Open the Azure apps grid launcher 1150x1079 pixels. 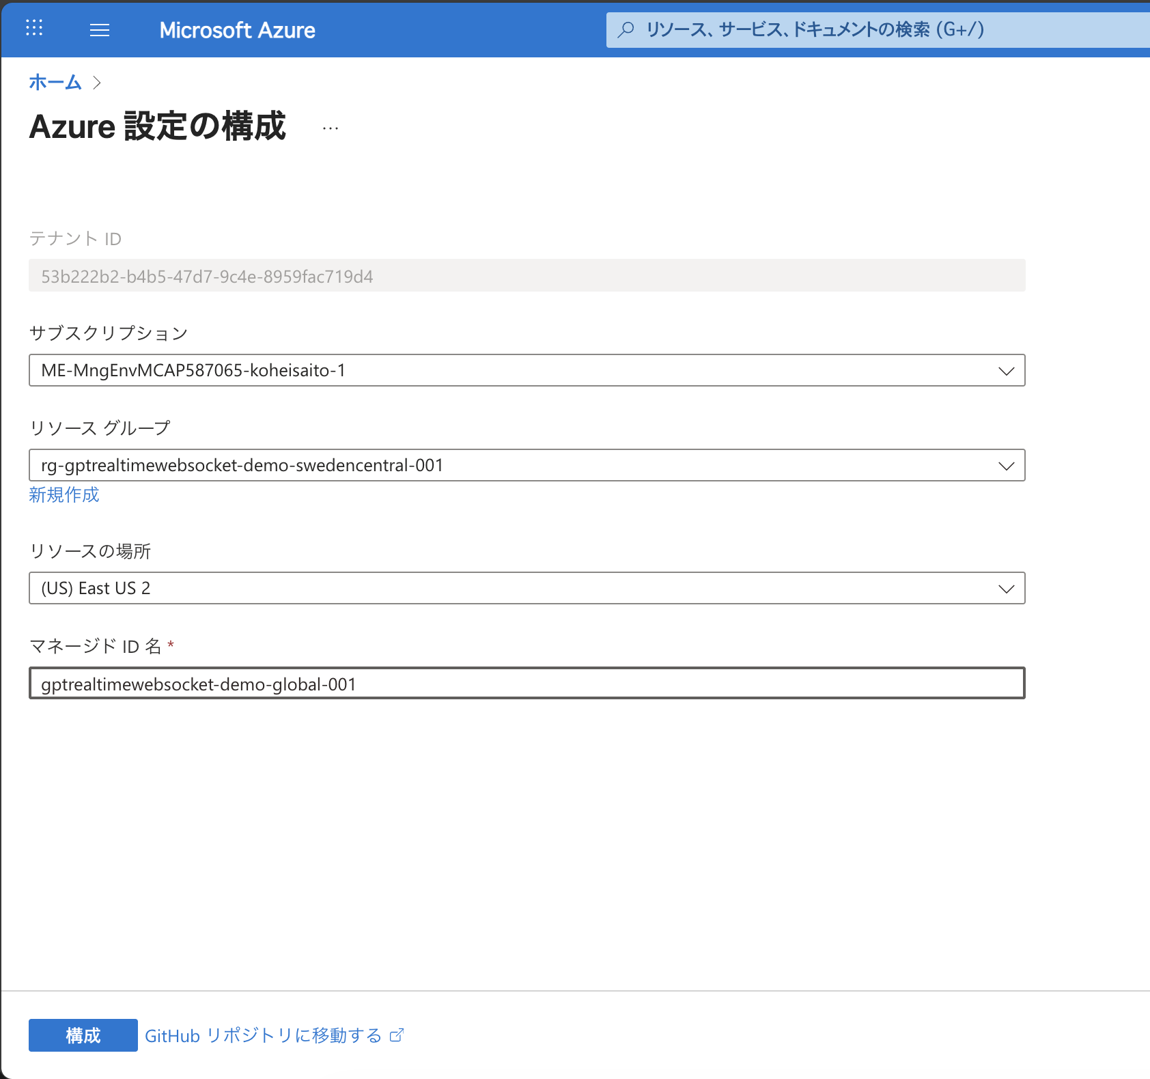tap(34, 28)
